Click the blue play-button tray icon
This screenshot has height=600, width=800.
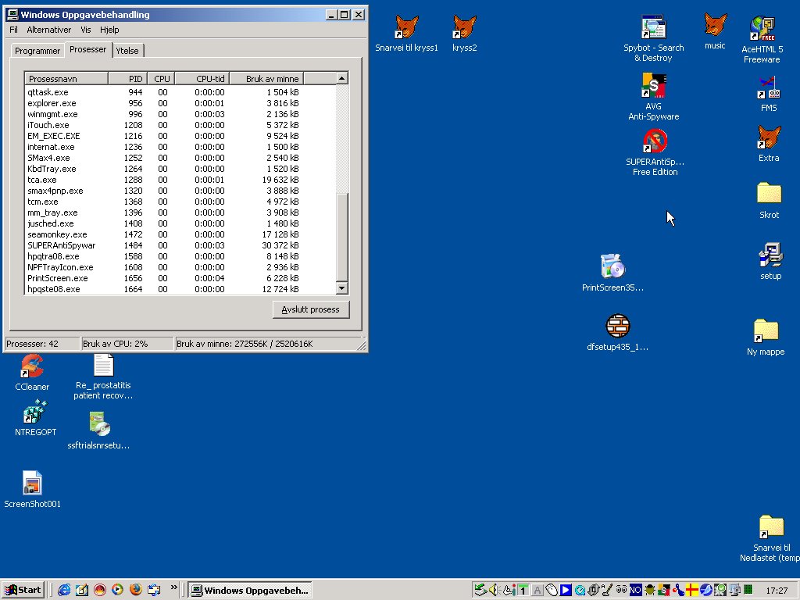point(566,590)
